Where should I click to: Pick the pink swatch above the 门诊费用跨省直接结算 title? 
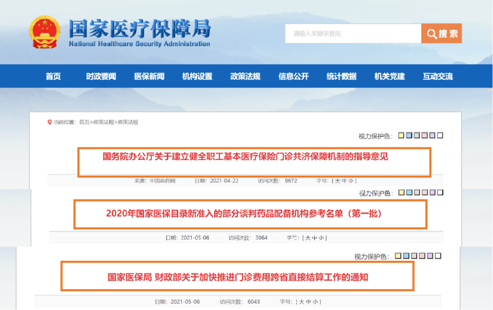tap(422, 256)
